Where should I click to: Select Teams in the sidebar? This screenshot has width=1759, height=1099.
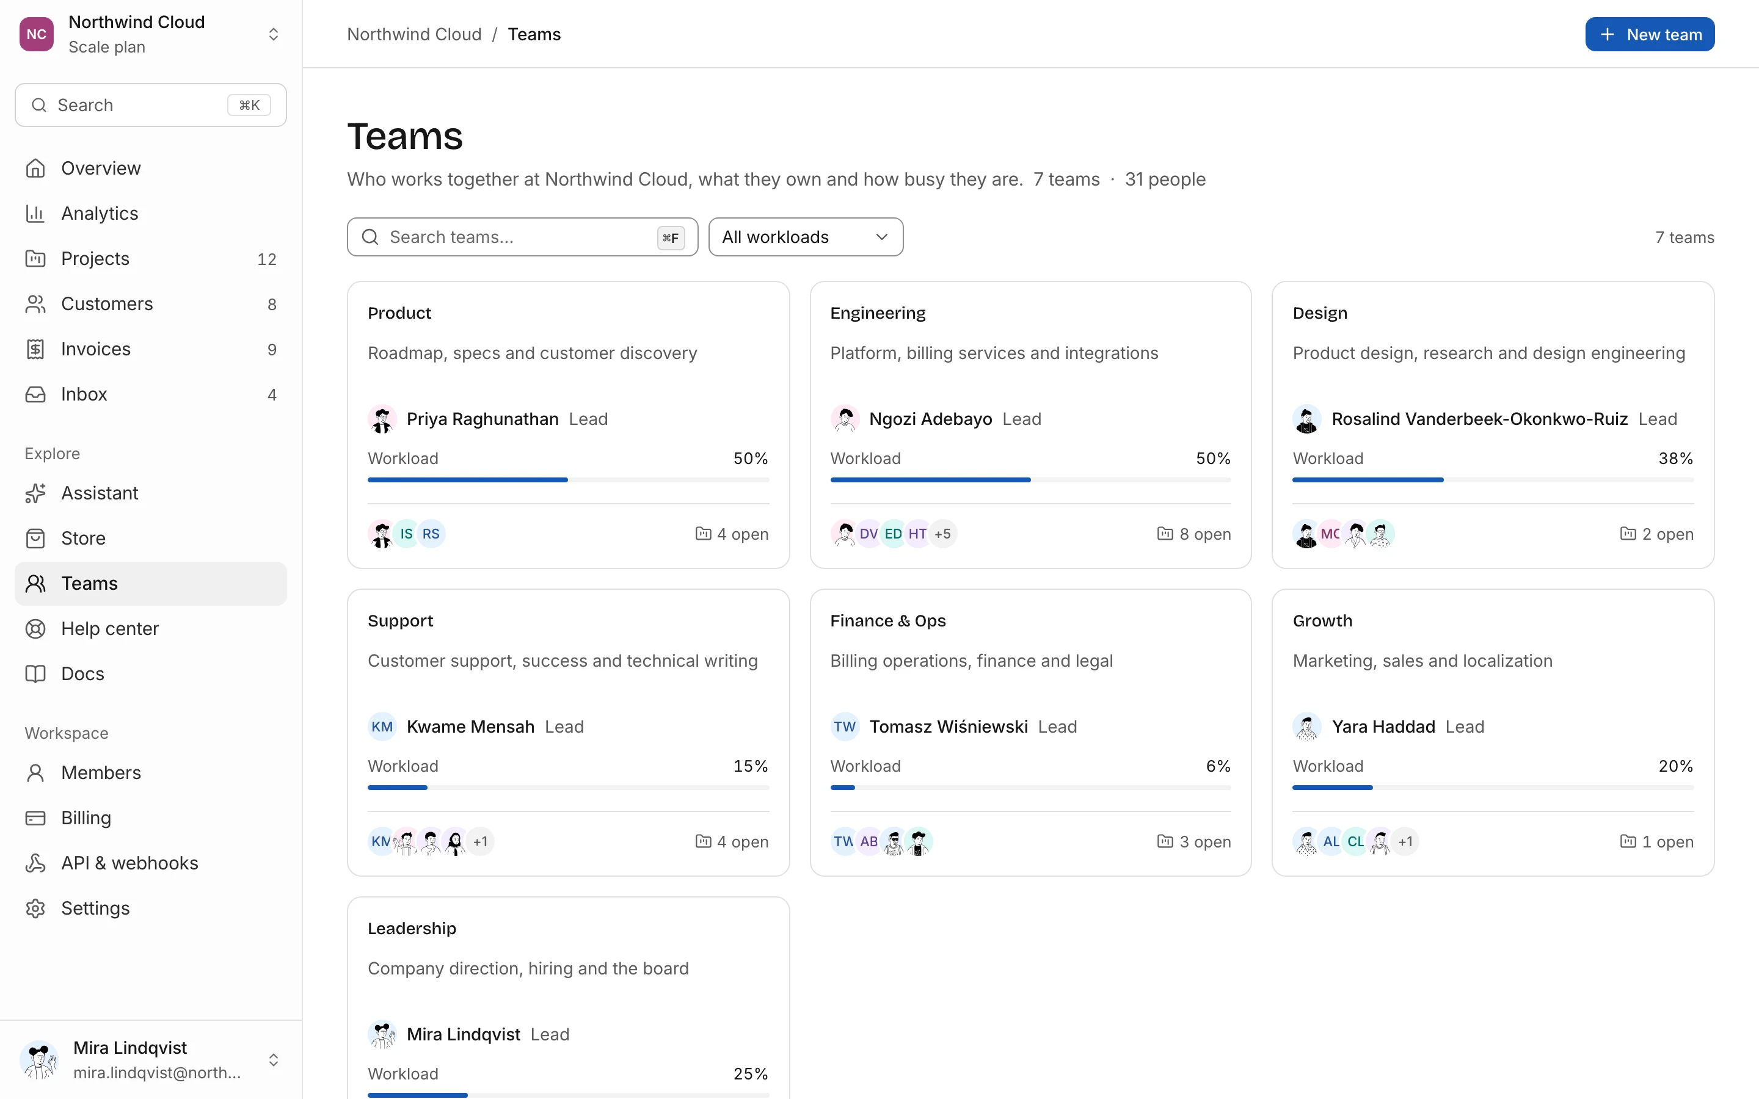tap(150, 583)
